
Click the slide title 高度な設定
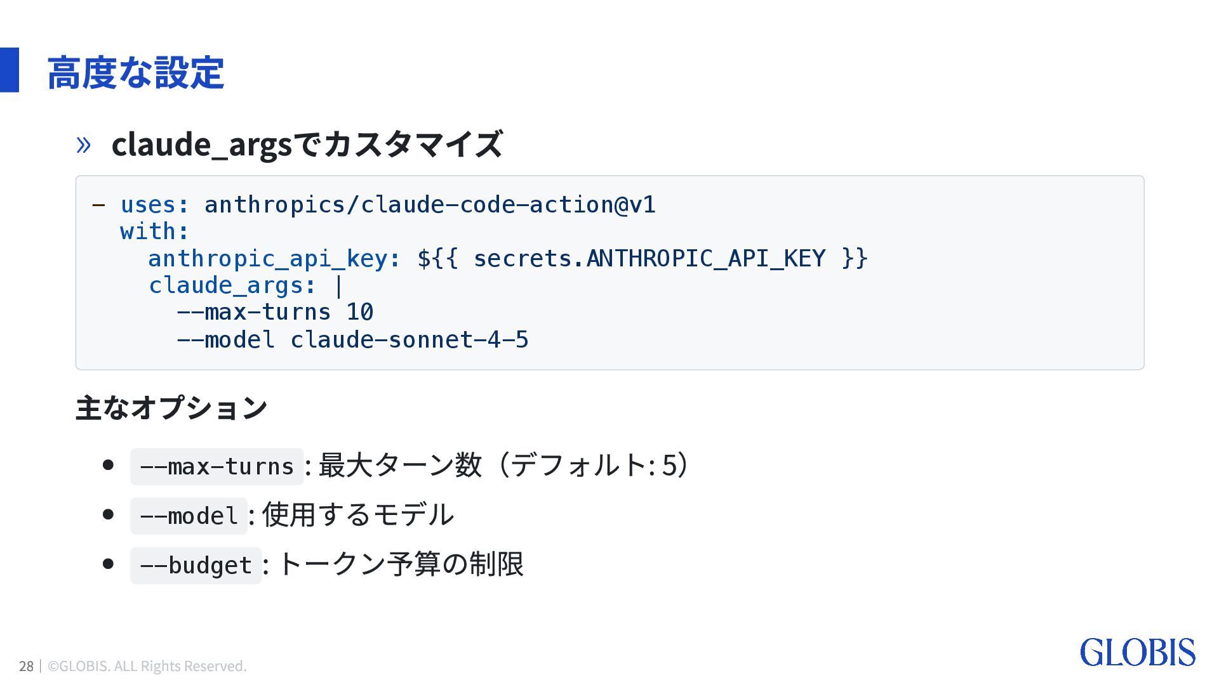point(135,72)
